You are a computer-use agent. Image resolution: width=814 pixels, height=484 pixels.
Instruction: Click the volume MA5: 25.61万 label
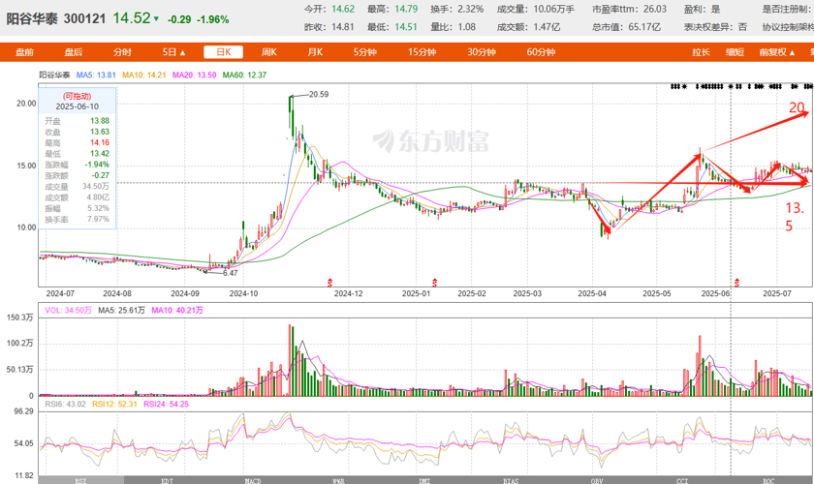(121, 310)
